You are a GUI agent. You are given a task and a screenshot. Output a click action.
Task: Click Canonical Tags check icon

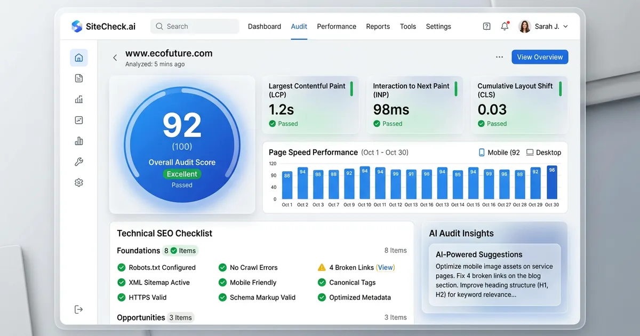[x=322, y=283]
